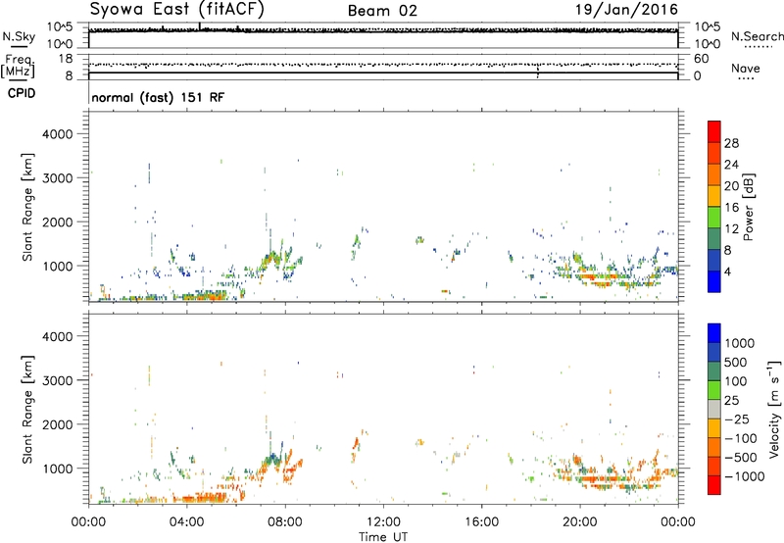Click the 'Freq. [MHz]' axis label

[18, 67]
